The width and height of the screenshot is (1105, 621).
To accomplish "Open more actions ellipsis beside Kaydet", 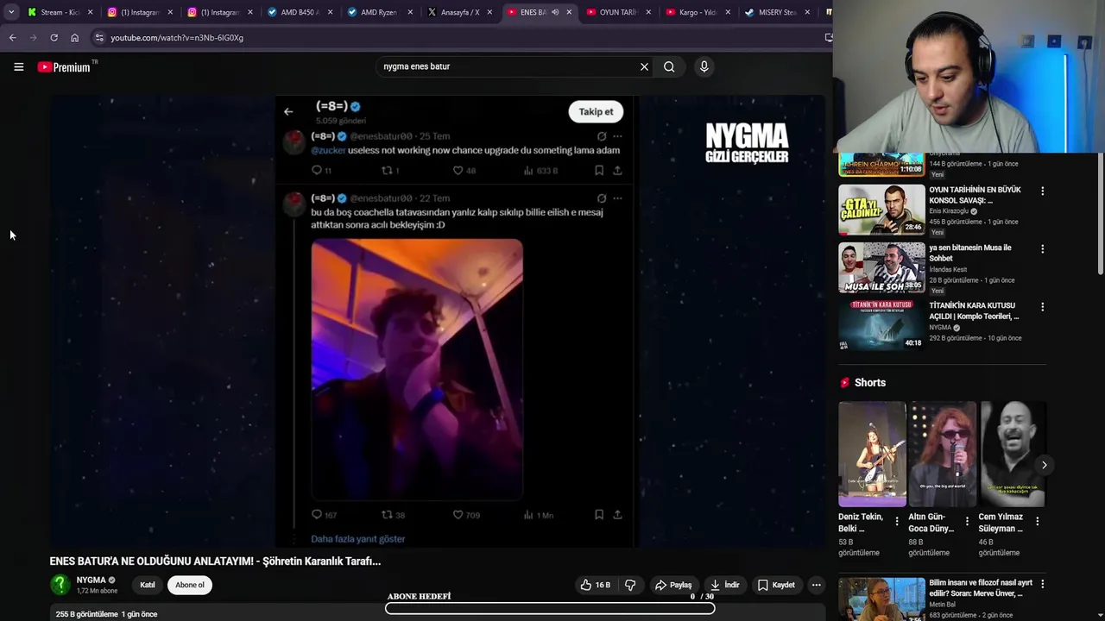I will tap(816, 585).
